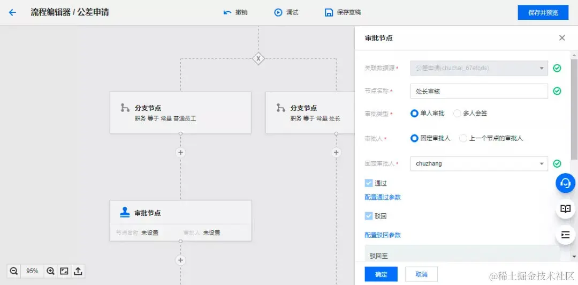The image size is (578, 285).
Task: Toggle the 通过 checkbox
Action: [368, 183]
